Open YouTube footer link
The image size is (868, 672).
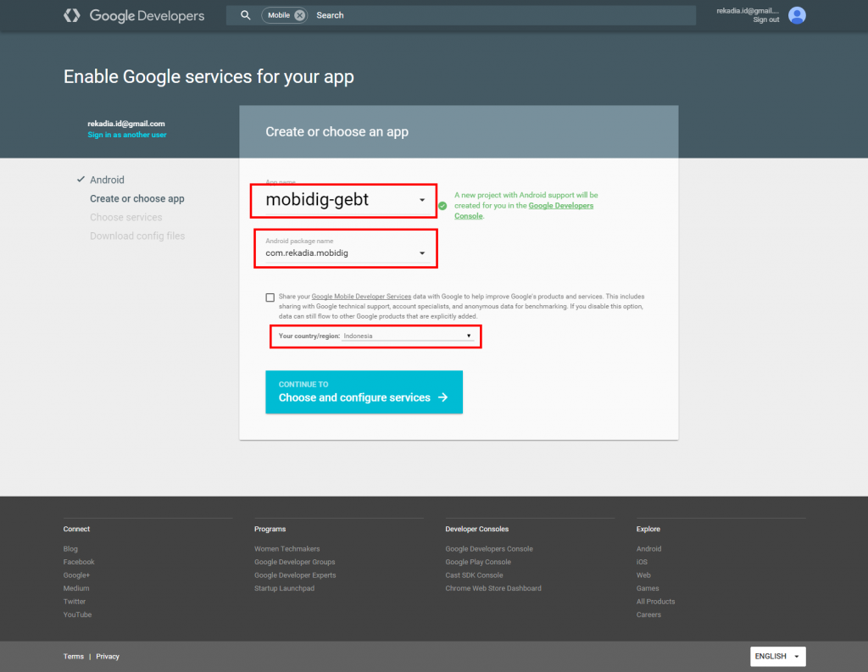(77, 615)
